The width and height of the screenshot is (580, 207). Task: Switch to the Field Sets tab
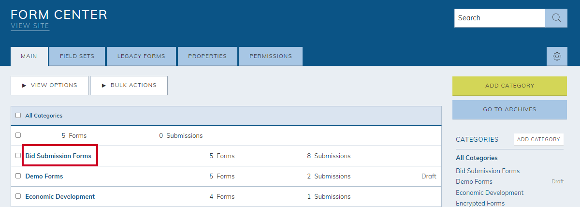pyautogui.click(x=77, y=56)
